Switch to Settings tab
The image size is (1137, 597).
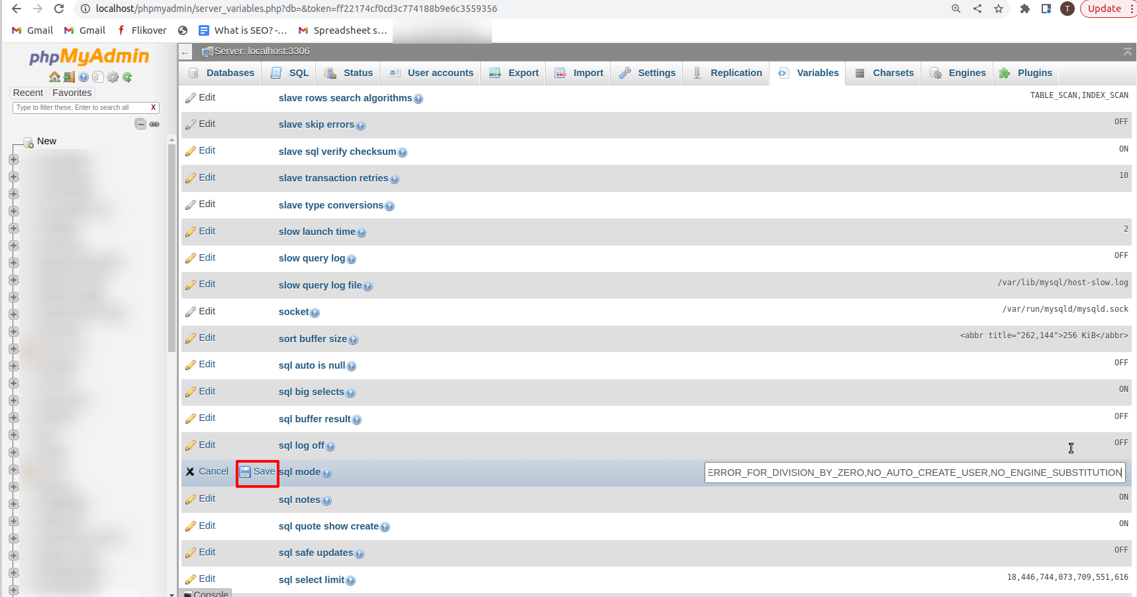click(x=648, y=73)
